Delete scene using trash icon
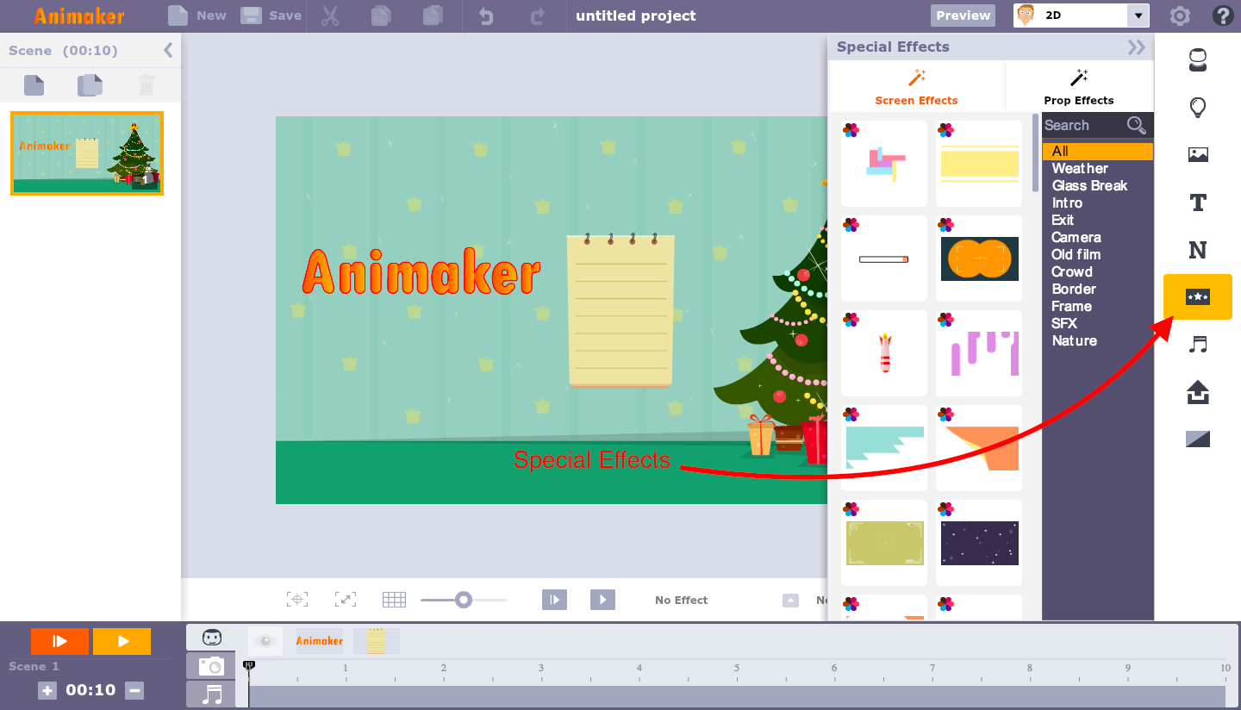 click(x=147, y=85)
